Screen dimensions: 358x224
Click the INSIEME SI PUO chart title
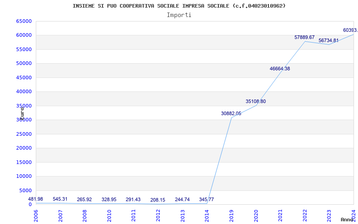tap(179, 6)
